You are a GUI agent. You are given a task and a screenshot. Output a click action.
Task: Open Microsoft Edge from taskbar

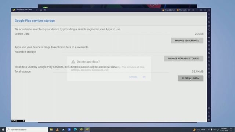(x=75, y=129)
